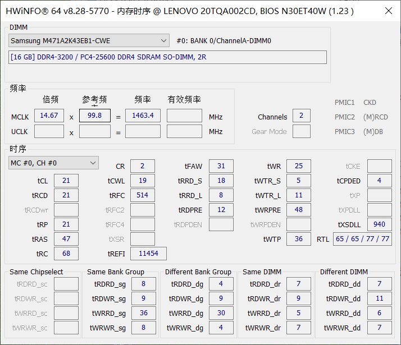Click the CR command rate value box
Screen dimensions: 401x345
[x=143, y=166]
